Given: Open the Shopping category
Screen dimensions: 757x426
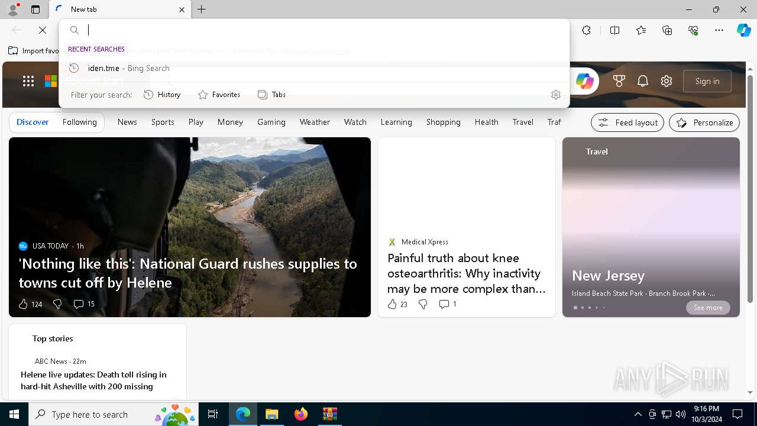Looking at the screenshot, I should [x=444, y=122].
